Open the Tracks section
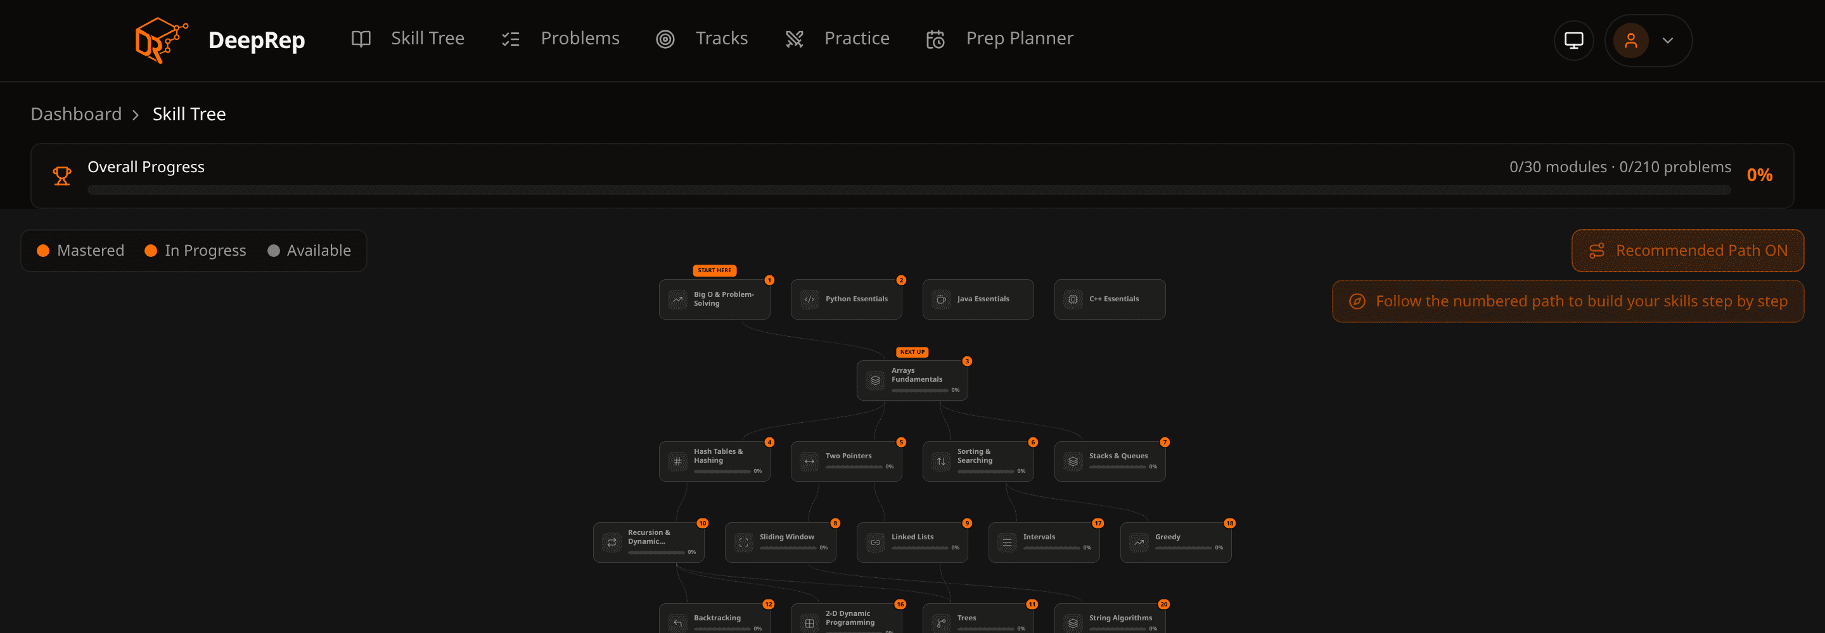This screenshot has height=633, width=1825. coord(702,39)
